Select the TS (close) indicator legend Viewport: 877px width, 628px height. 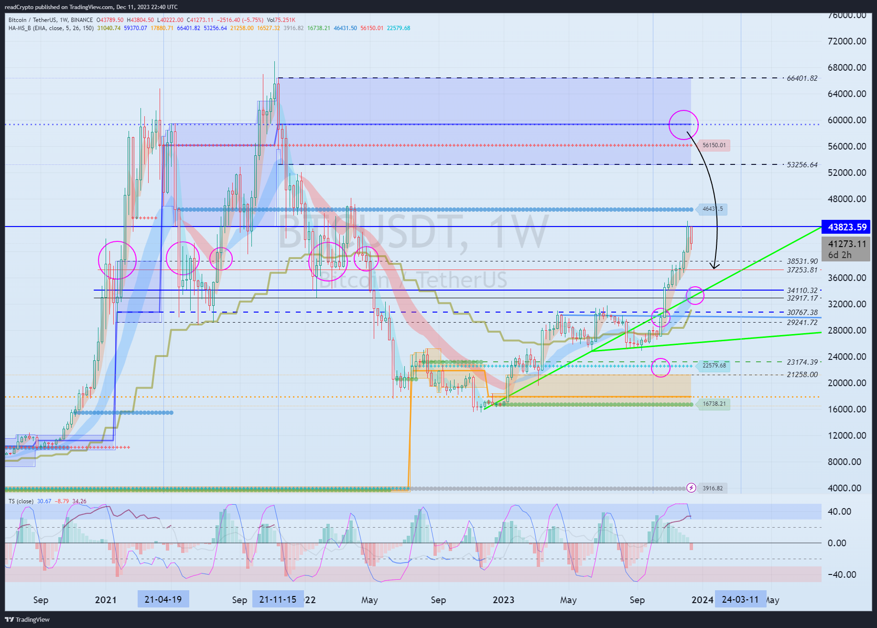point(21,501)
